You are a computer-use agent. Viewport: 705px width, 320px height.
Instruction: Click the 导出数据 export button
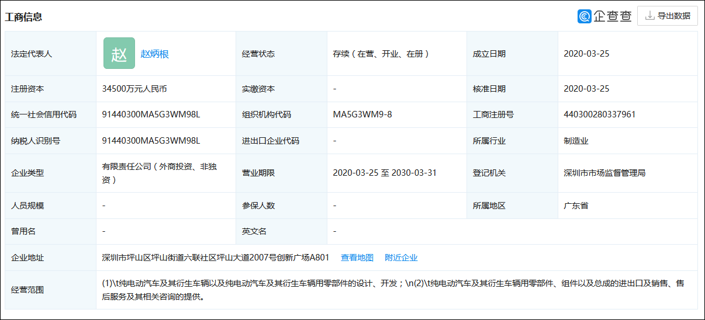click(667, 16)
